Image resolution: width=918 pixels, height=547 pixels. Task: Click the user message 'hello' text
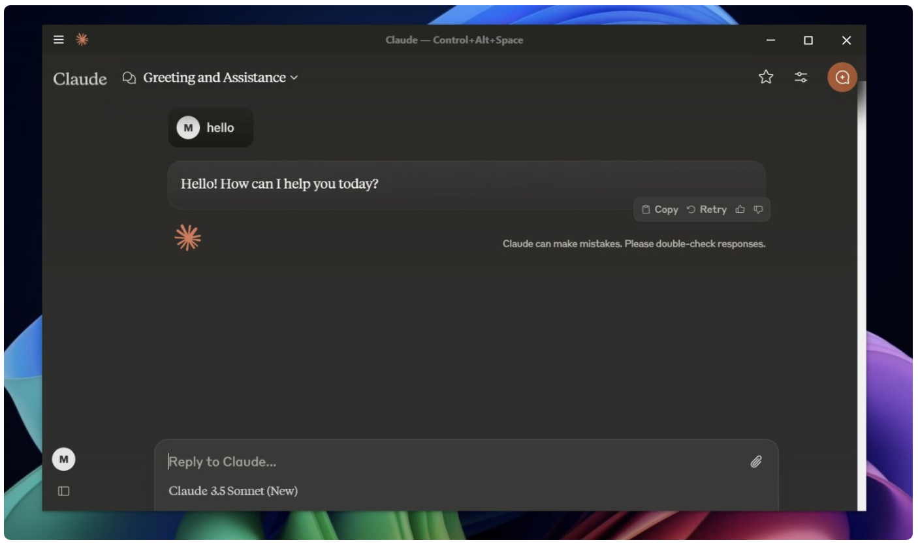click(220, 128)
